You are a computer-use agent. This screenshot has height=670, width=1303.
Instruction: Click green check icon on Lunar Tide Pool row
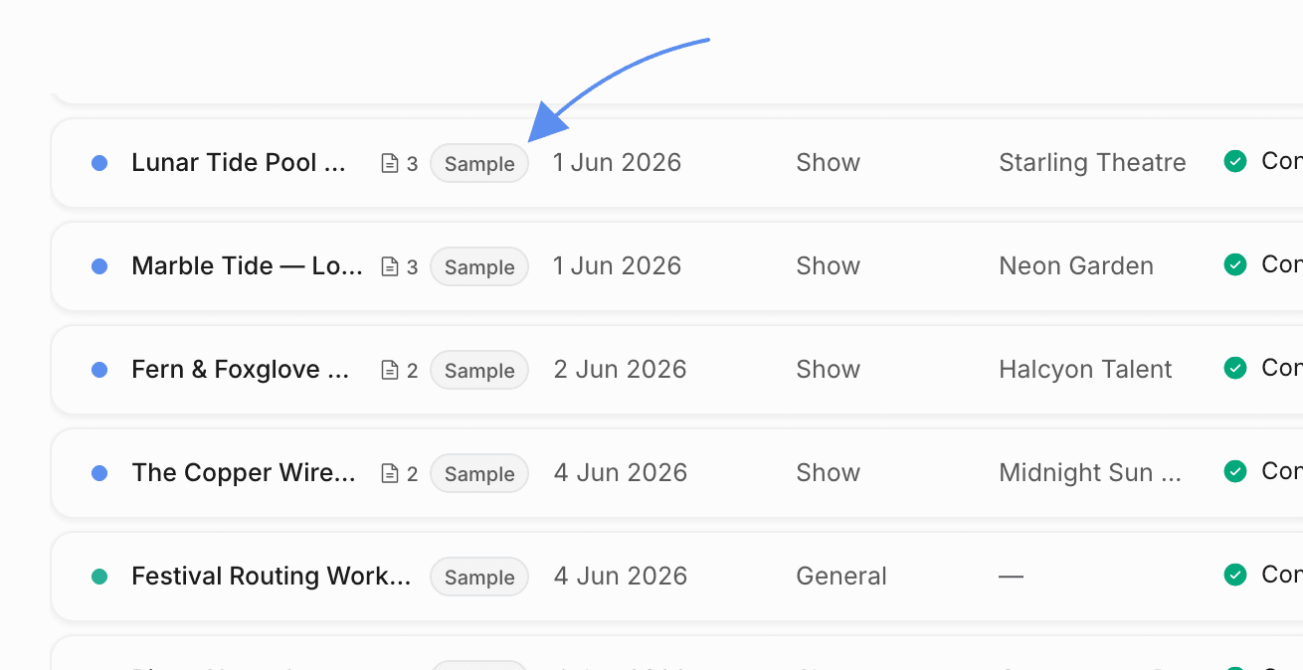pyautogui.click(x=1235, y=161)
